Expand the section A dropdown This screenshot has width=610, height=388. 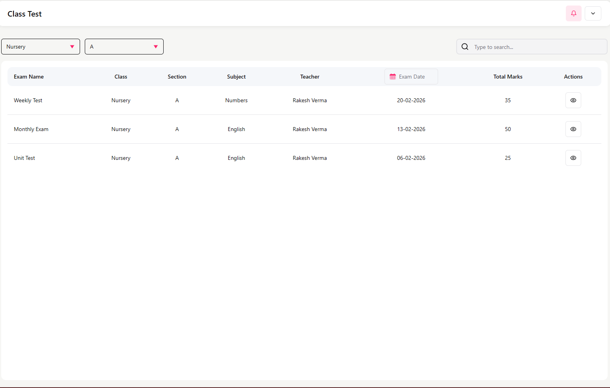click(124, 47)
